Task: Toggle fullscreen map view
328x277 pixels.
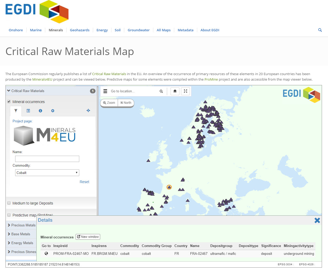Action: [x=185, y=91]
